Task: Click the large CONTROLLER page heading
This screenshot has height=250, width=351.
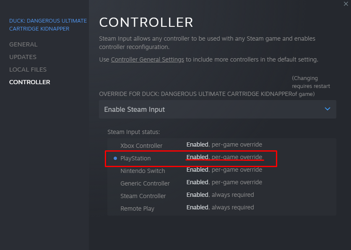Action: coord(146,22)
